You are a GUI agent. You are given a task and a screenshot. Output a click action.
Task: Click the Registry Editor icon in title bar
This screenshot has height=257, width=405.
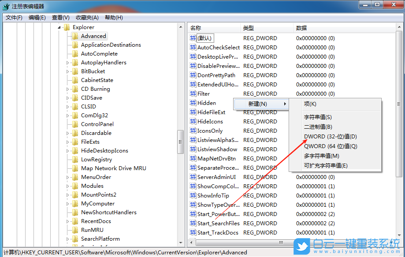click(x=5, y=5)
